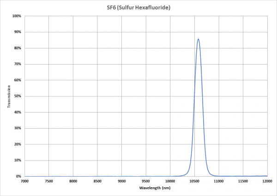Click the 50% label on the vertical axis
The width and height of the screenshot is (277, 196).
pyautogui.click(x=18, y=96)
